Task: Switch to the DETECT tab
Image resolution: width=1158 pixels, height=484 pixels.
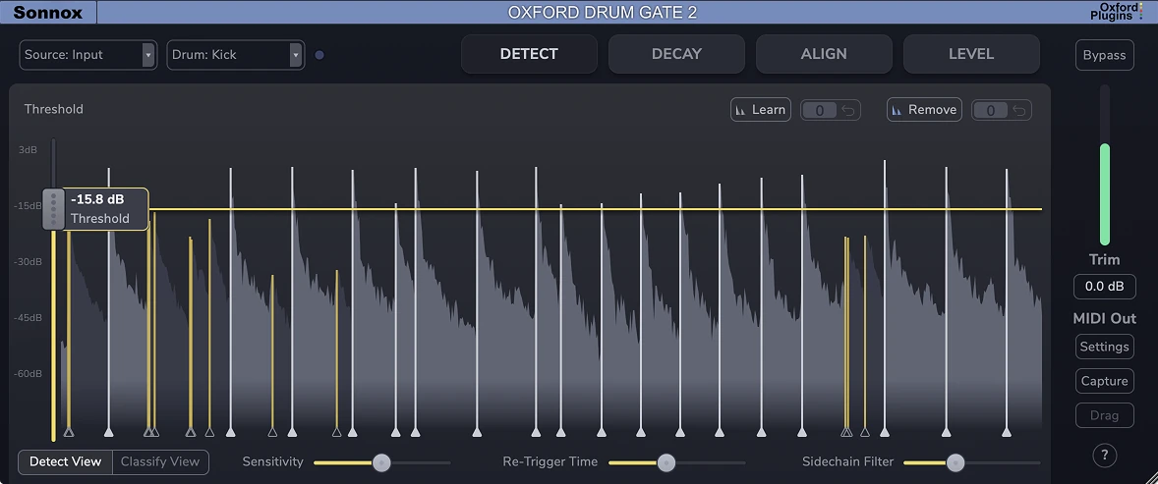Action: point(529,54)
